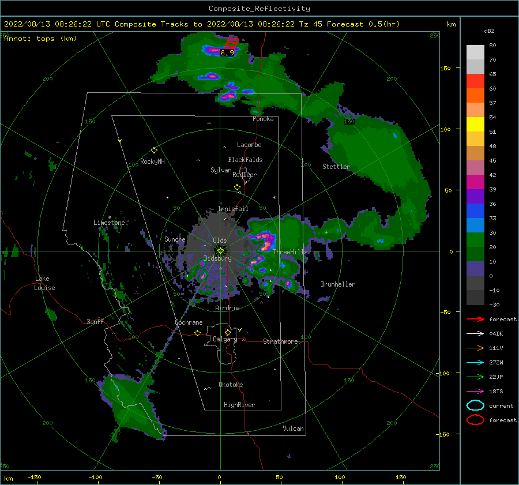Viewport: 519px width, 485px height.
Task: Click the HighRiver town label
Action: tap(239, 405)
